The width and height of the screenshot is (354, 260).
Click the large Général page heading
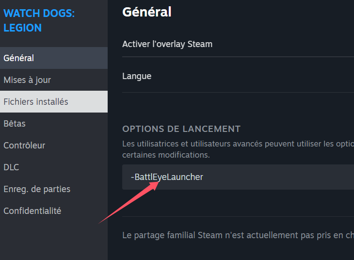click(147, 12)
